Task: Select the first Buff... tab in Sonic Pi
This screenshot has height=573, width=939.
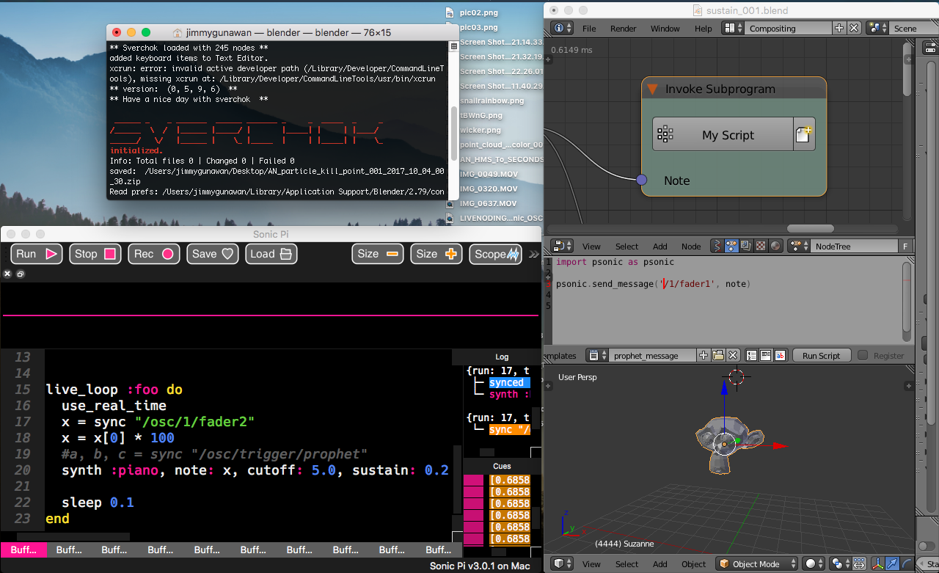Action: click(23, 550)
